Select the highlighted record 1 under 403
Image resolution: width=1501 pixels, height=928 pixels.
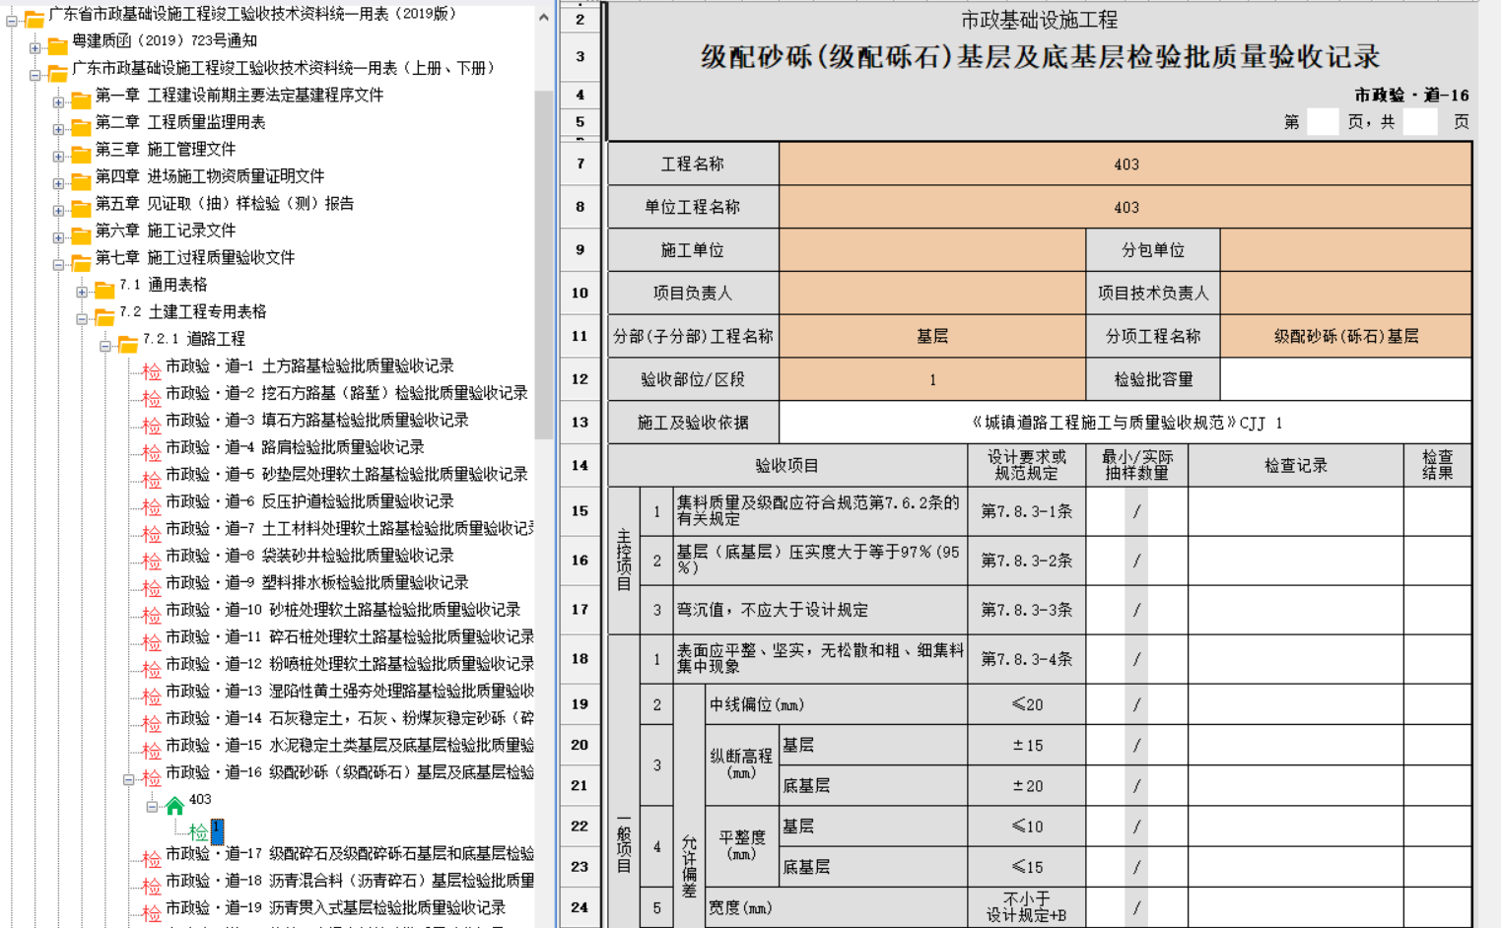217,830
